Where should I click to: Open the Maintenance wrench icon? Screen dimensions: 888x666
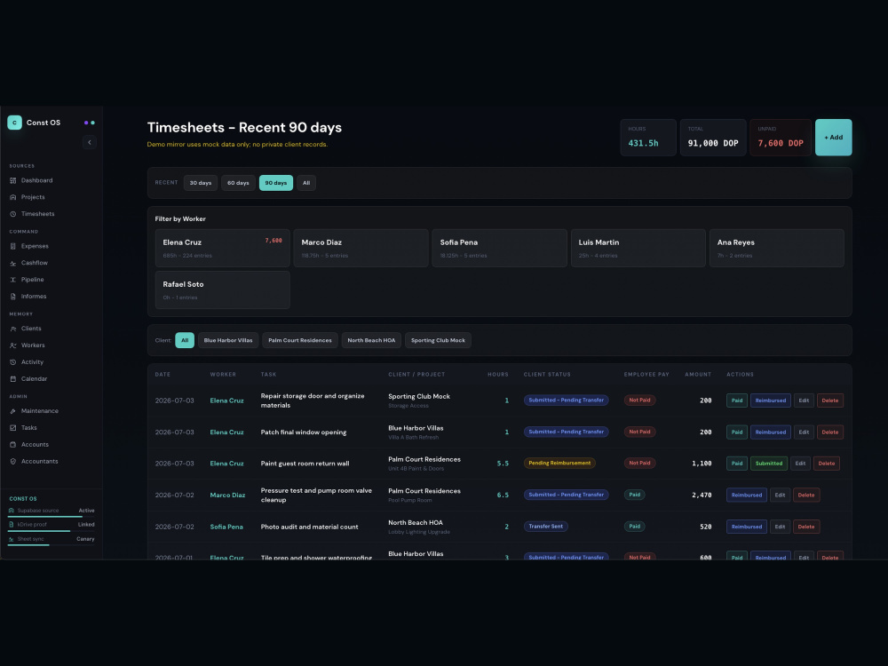point(13,411)
